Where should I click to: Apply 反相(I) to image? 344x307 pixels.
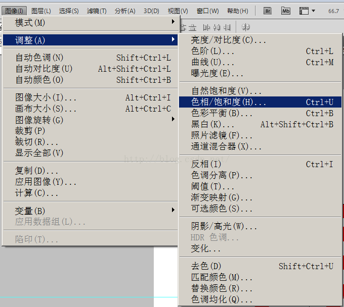[x=260, y=164]
